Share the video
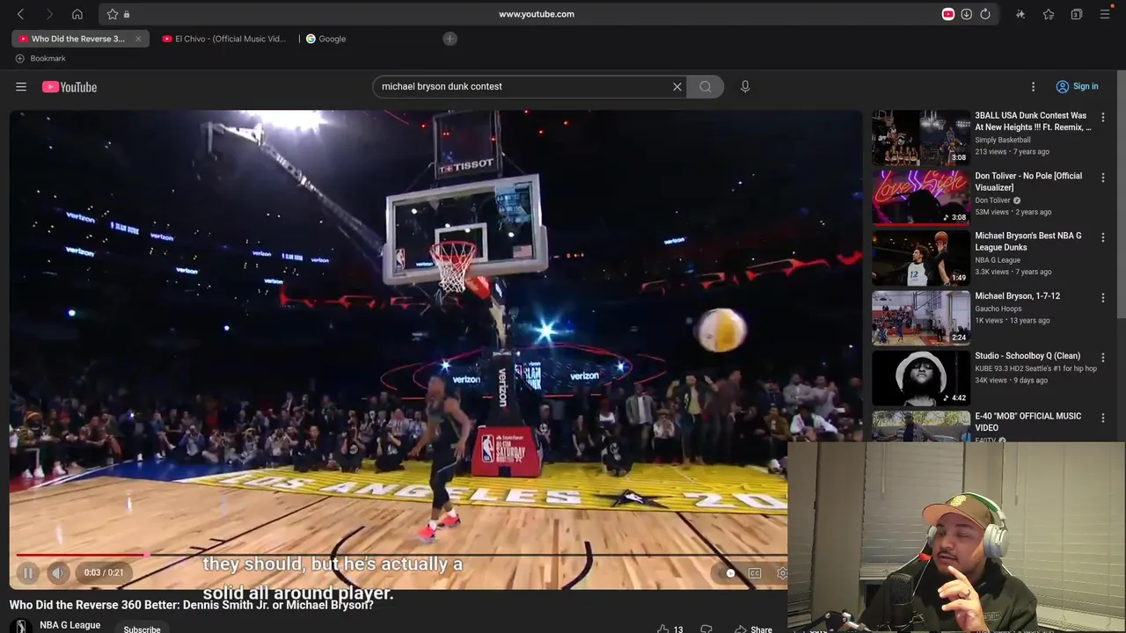Screen dimensions: 1126x633 (x=753, y=629)
